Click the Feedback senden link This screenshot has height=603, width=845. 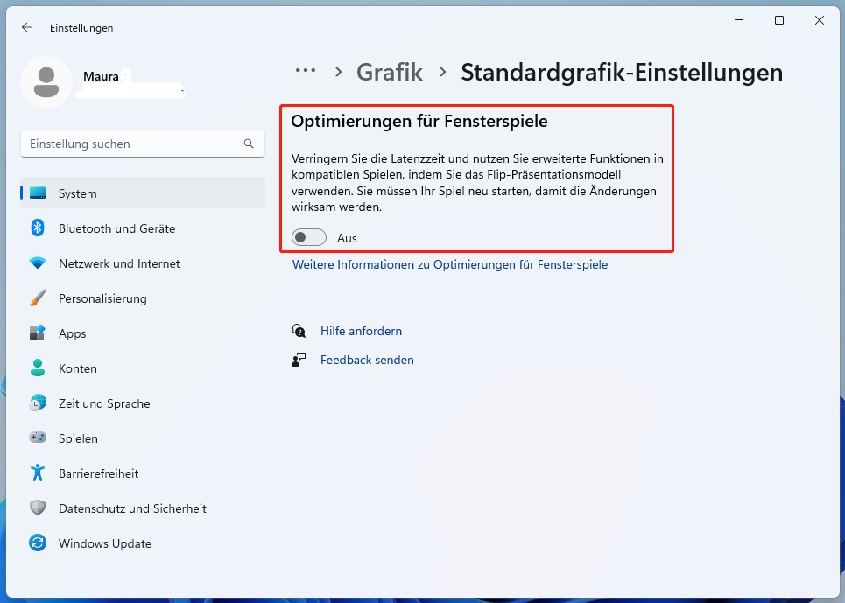[367, 360]
